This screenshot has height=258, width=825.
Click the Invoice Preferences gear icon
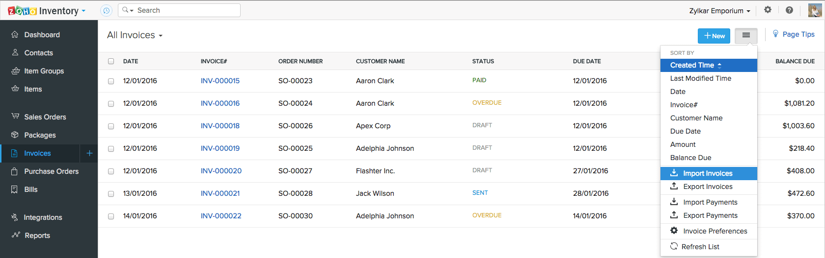674,231
